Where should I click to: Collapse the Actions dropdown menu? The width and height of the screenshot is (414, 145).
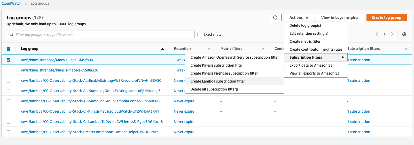[x=299, y=17]
